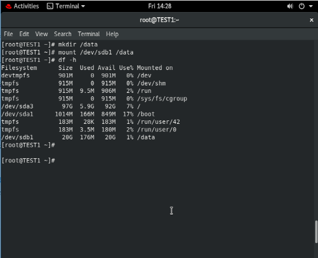Screen dimensions: 318x258
Task: Expand the system menu arrow
Action: 311,6
